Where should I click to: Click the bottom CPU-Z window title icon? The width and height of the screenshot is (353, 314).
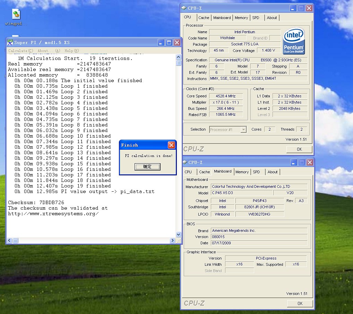(x=185, y=162)
